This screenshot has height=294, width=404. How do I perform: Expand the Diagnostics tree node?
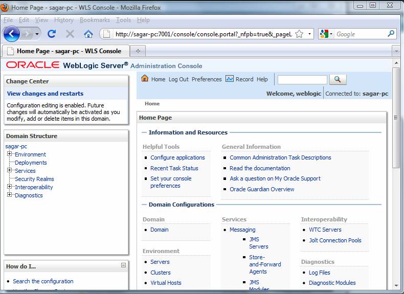[x=10, y=194]
